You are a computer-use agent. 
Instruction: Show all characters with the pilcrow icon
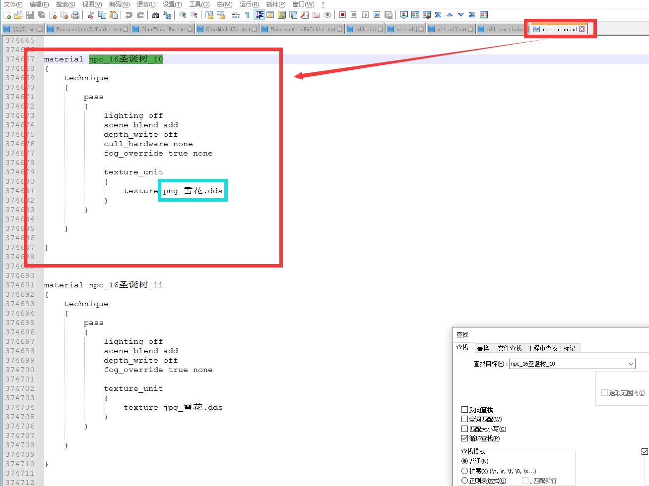coord(247,15)
